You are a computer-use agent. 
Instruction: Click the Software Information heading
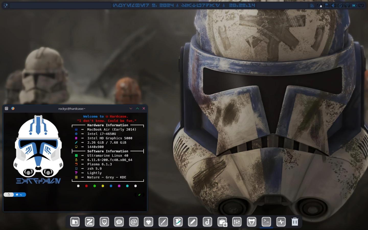[x=108, y=151]
